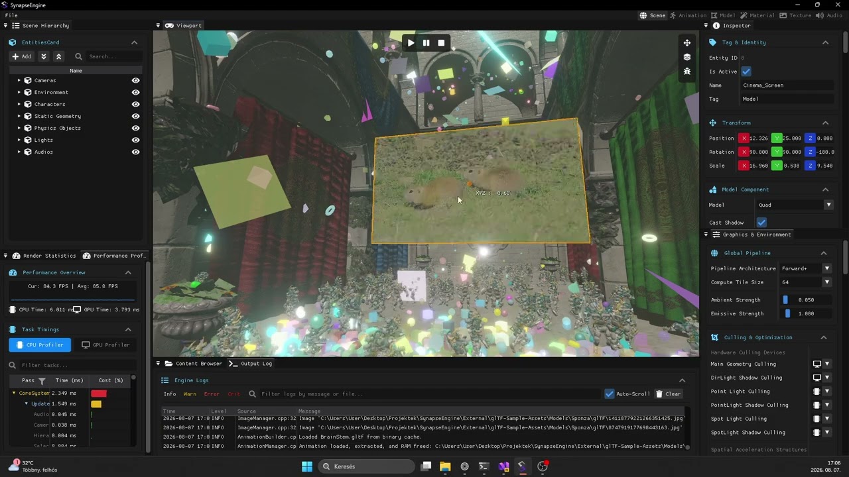Click the Transform section move icon
The height and width of the screenshot is (477, 849).
pos(713,123)
